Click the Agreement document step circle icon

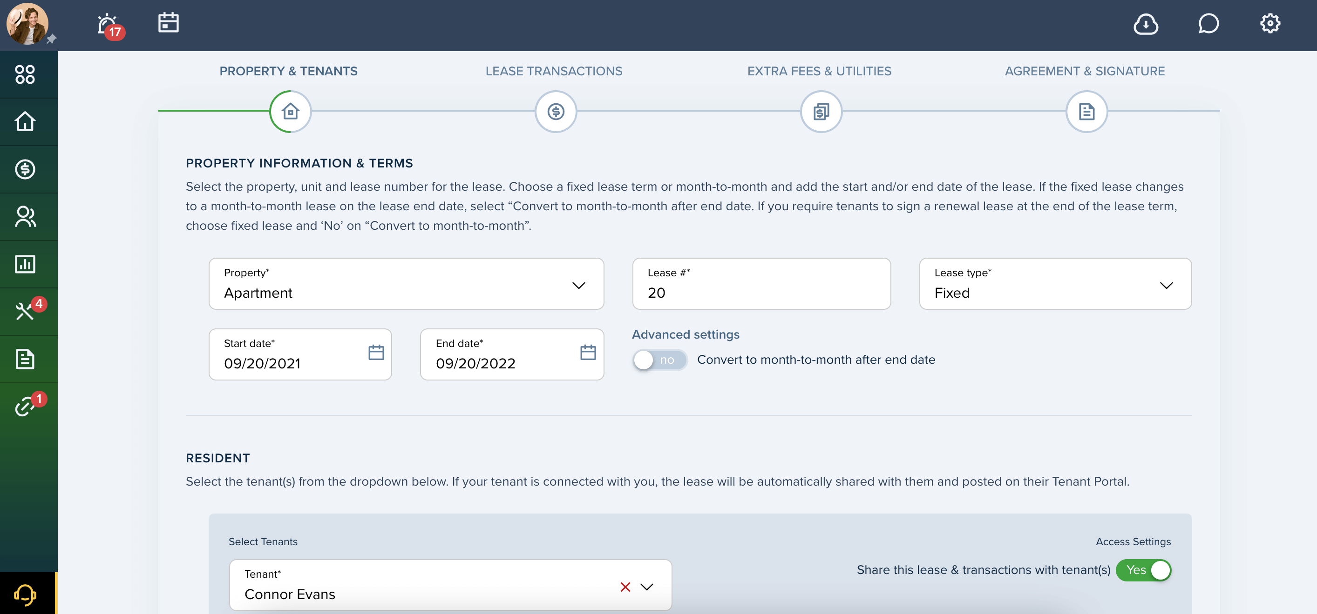click(x=1086, y=111)
